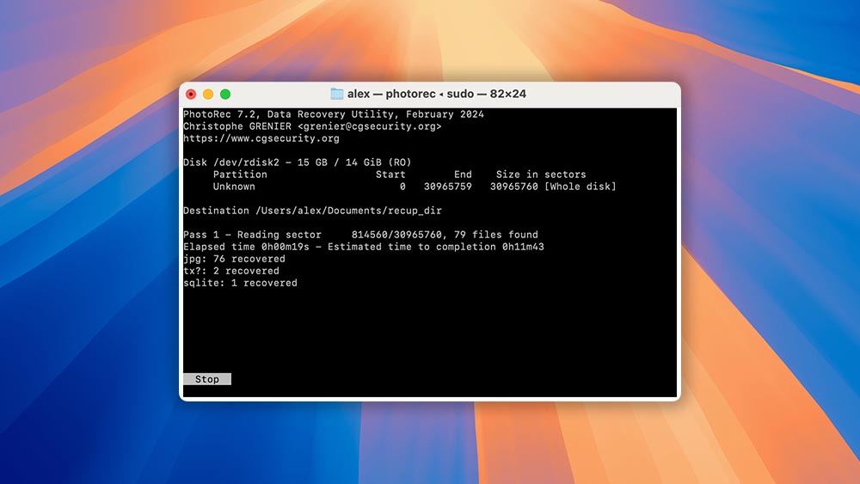860x484 pixels.
Task: Click the email "grenier@cgsecurity.org"
Action: pos(369,126)
